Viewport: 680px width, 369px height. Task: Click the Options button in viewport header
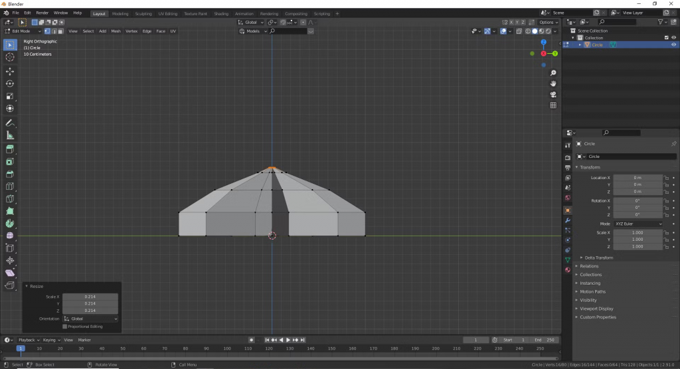549,22
